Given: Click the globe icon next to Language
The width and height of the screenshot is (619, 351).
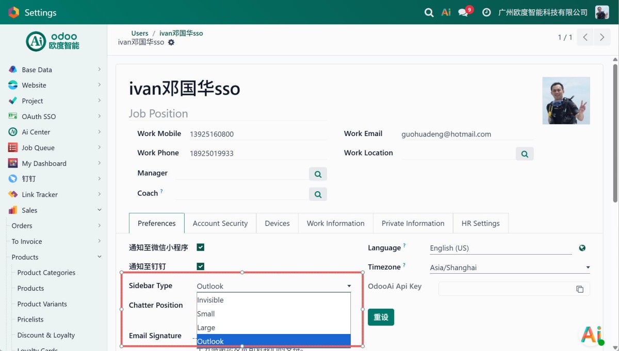Looking at the screenshot, I should 582,248.
